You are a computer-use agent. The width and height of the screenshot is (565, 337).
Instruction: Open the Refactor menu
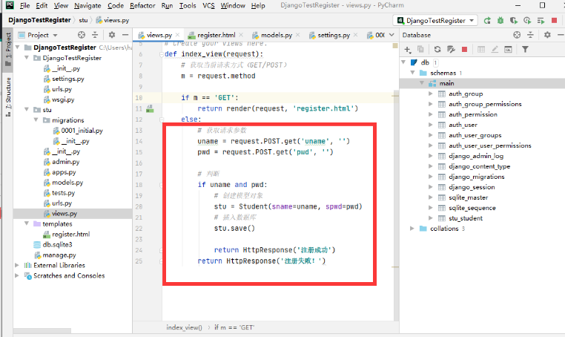[x=142, y=6]
